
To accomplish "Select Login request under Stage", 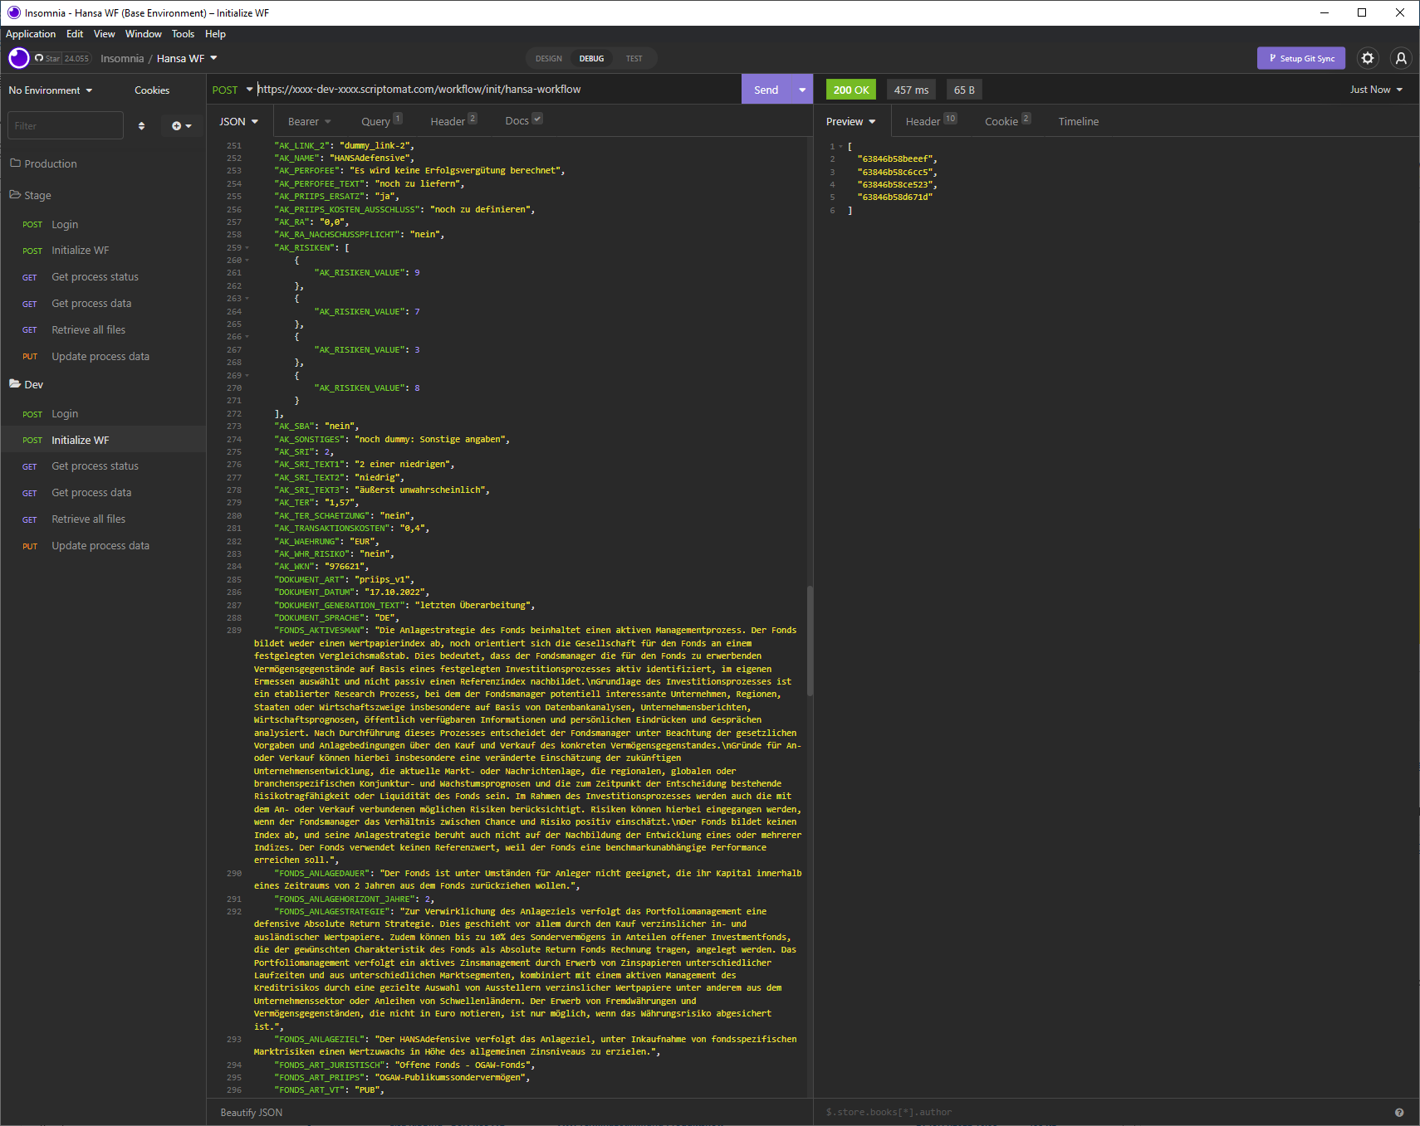I will [x=103, y=225].
